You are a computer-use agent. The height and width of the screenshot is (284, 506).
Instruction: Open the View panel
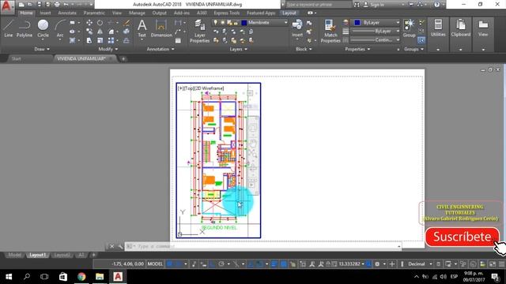coord(483,28)
